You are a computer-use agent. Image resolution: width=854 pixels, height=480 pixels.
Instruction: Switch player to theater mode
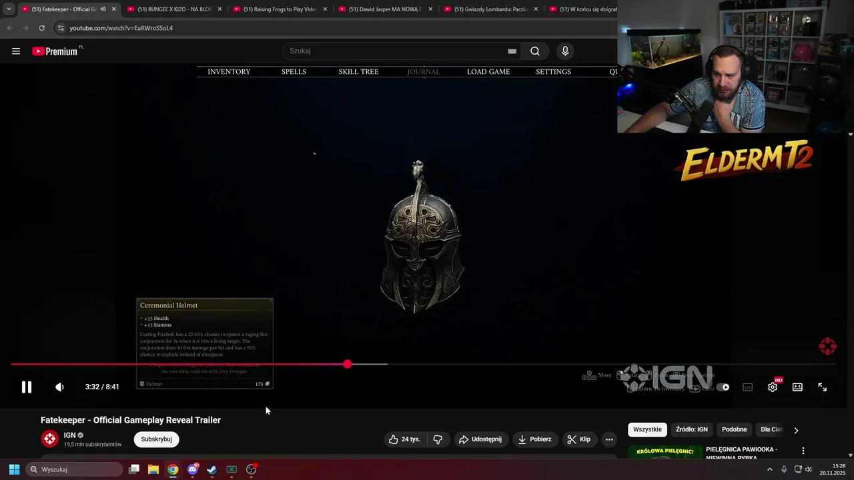[x=797, y=387]
